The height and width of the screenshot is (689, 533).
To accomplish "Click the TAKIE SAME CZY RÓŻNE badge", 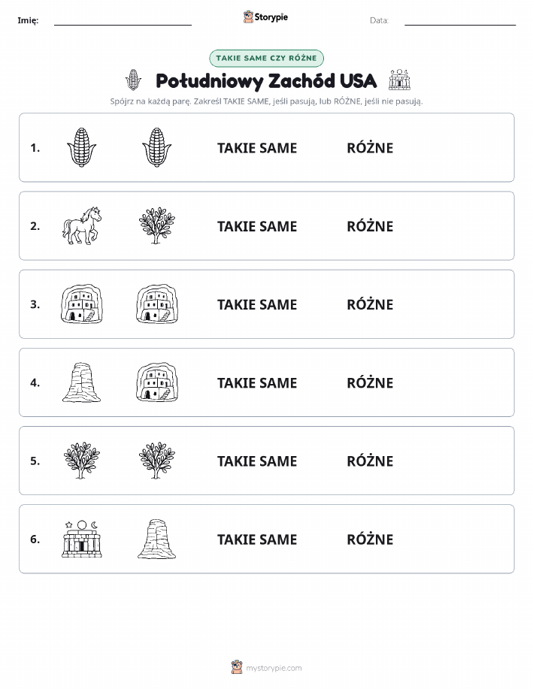I will pyautogui.click(x=266, y=58).
